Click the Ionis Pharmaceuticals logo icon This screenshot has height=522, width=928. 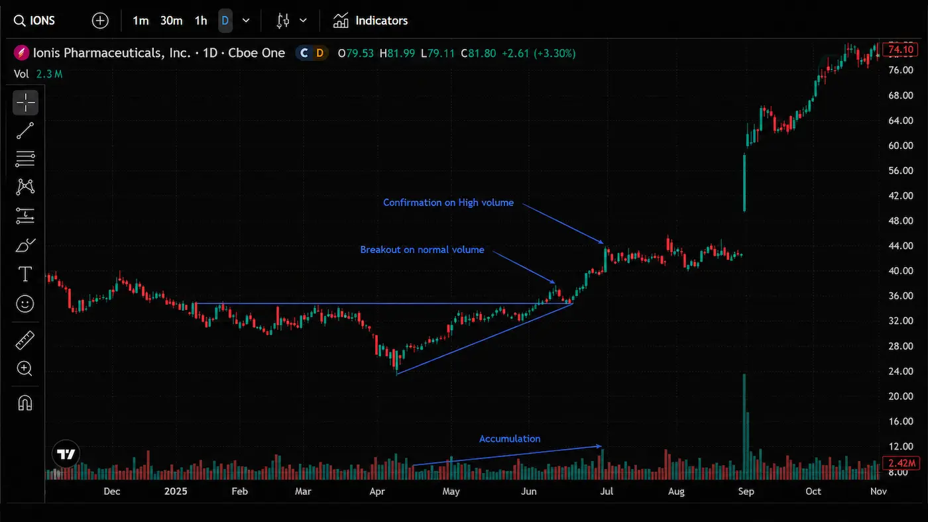21,53
